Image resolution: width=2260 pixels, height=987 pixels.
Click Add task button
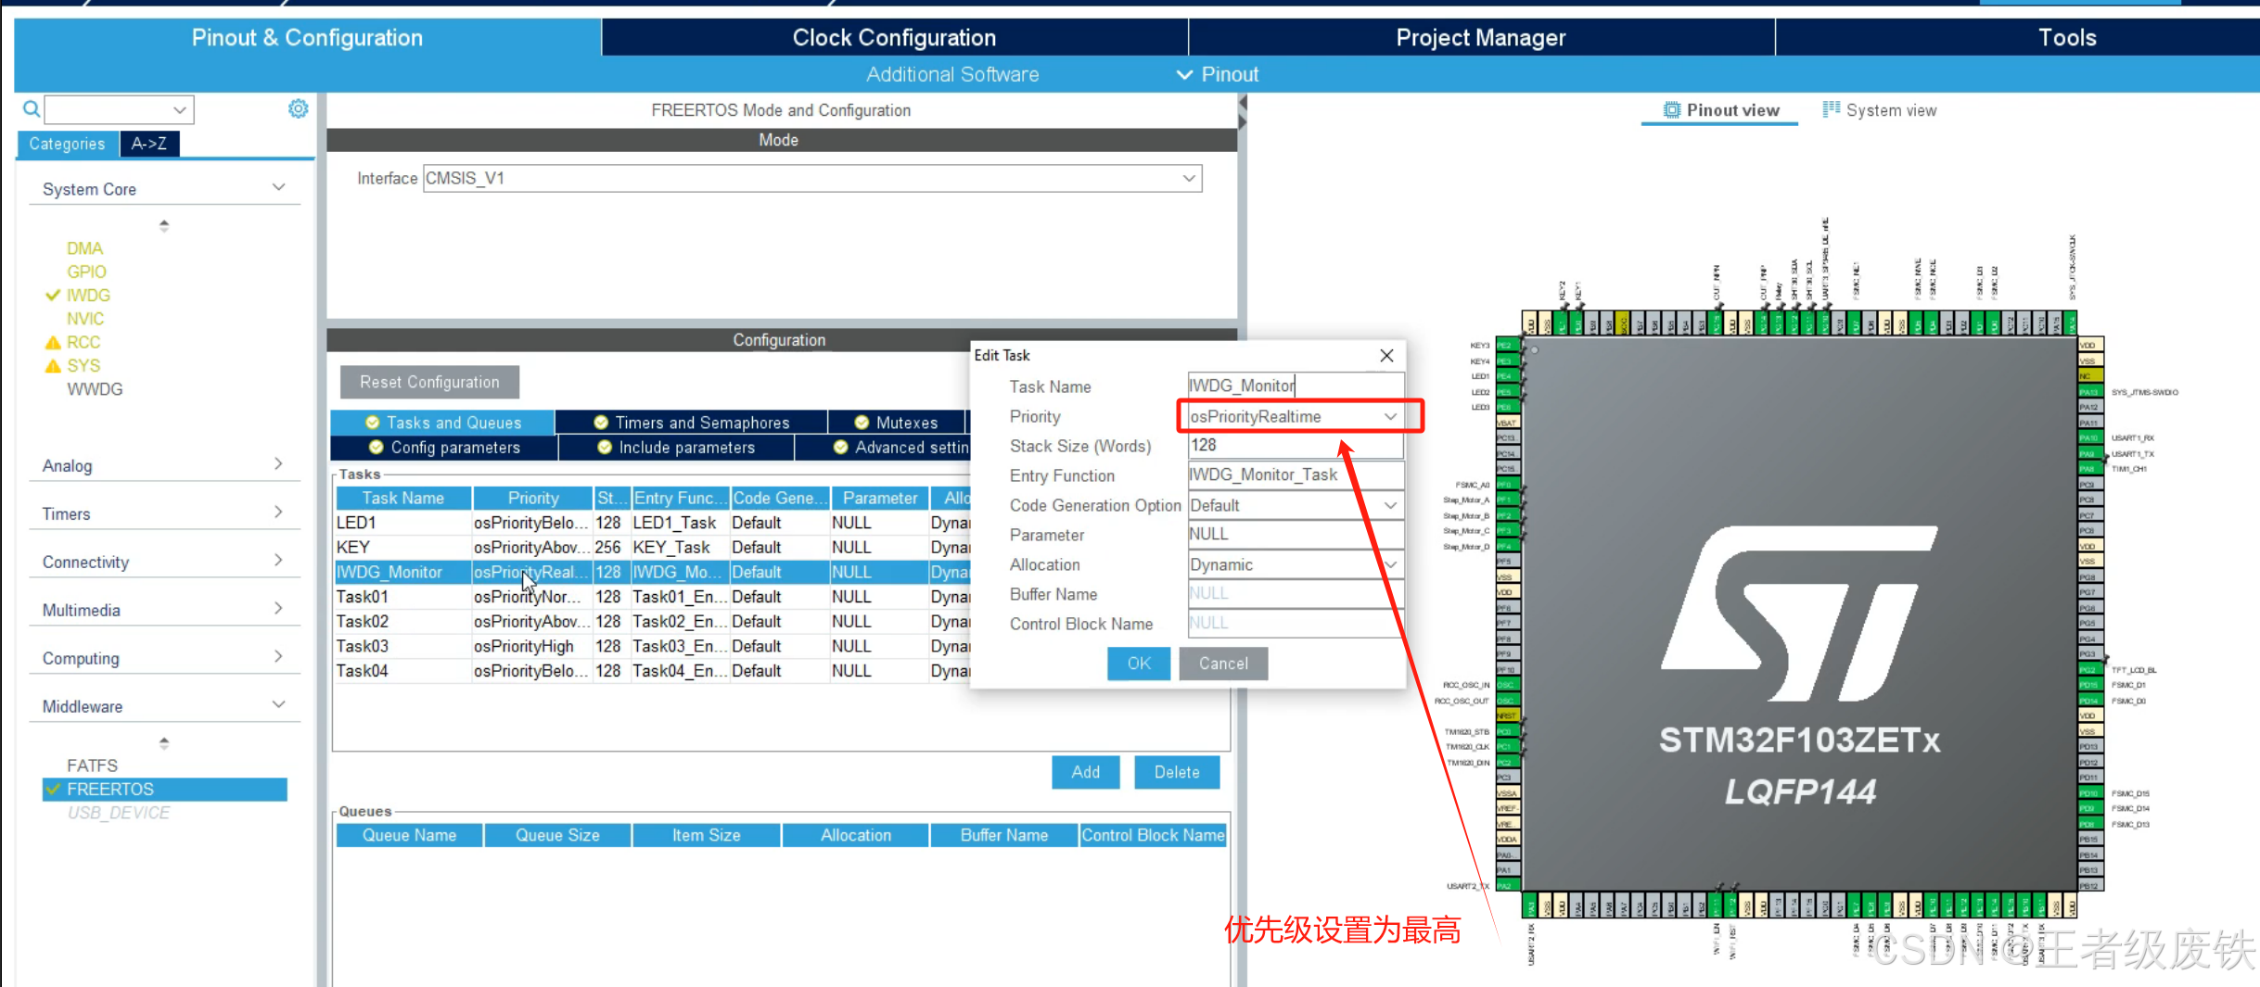coord(1085,772)
